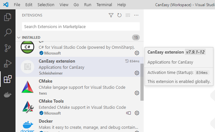
Task: Open the File menu
Action: pos(17,5)
